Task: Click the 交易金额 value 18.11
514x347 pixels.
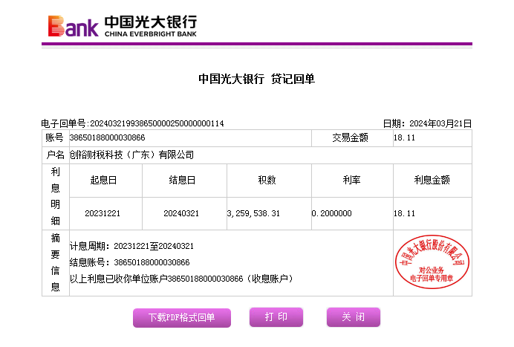Action: tap(404, 137)
